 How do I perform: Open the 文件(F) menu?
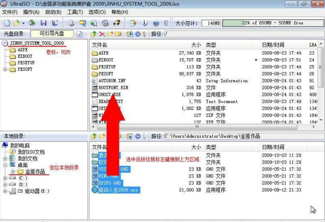pos(10,12)
